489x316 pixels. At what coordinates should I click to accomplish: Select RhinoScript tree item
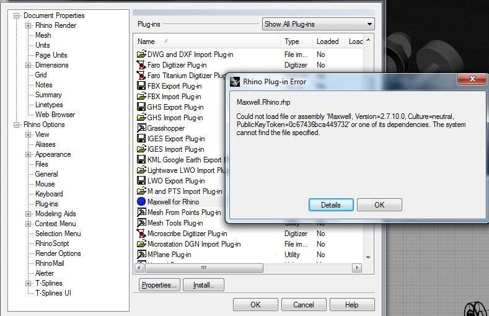pos(52,244)
